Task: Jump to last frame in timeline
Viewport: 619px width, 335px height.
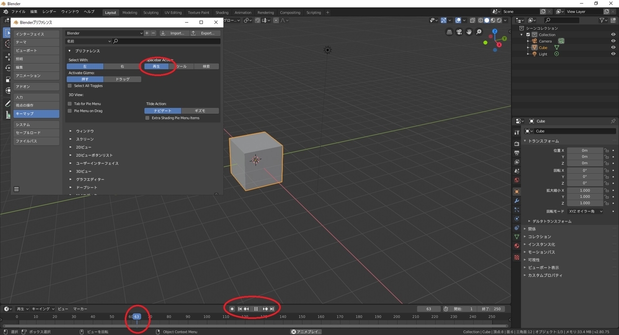Action: pos(272,309)
